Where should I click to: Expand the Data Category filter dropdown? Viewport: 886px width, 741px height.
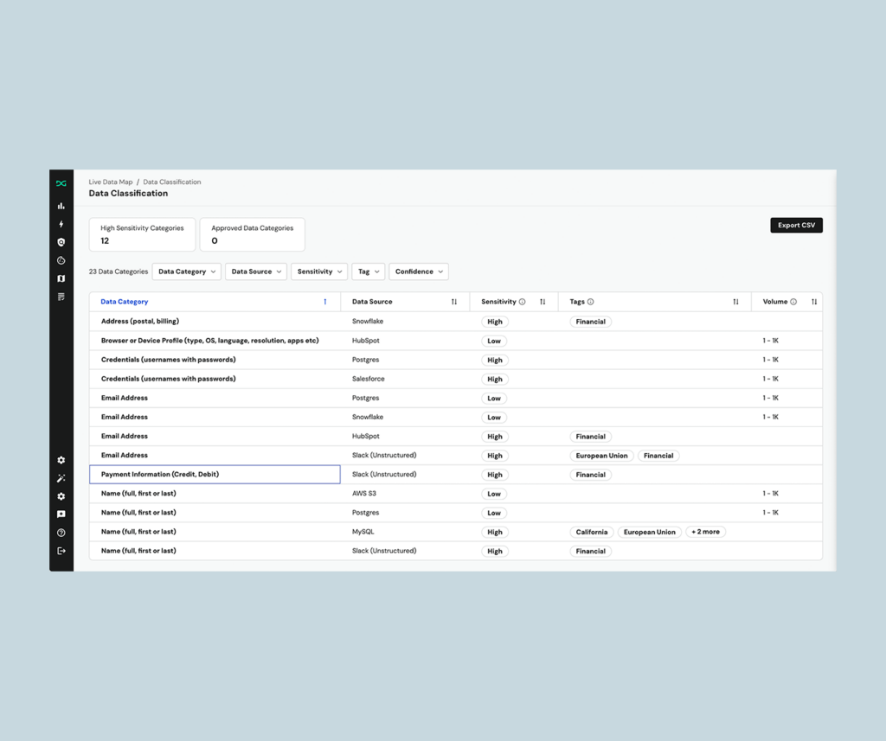[x=186, y=271]
